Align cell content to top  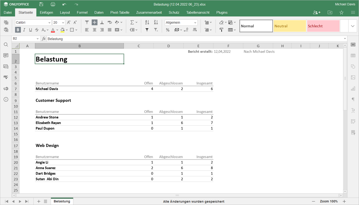[87, 22]
